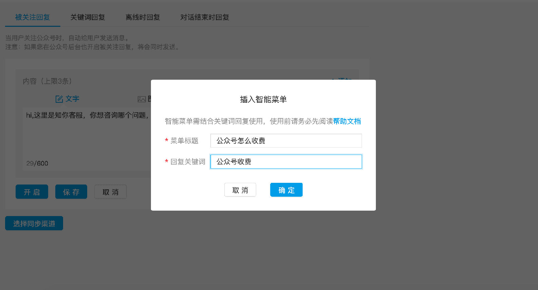
Task: Click the 保存 button
Action: coord(71,192)
